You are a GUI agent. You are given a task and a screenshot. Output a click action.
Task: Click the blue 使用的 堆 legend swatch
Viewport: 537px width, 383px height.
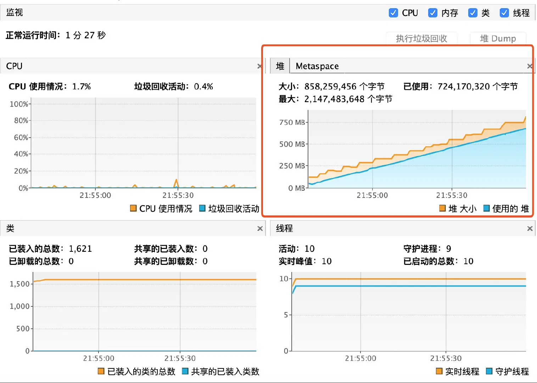point(486,208)
